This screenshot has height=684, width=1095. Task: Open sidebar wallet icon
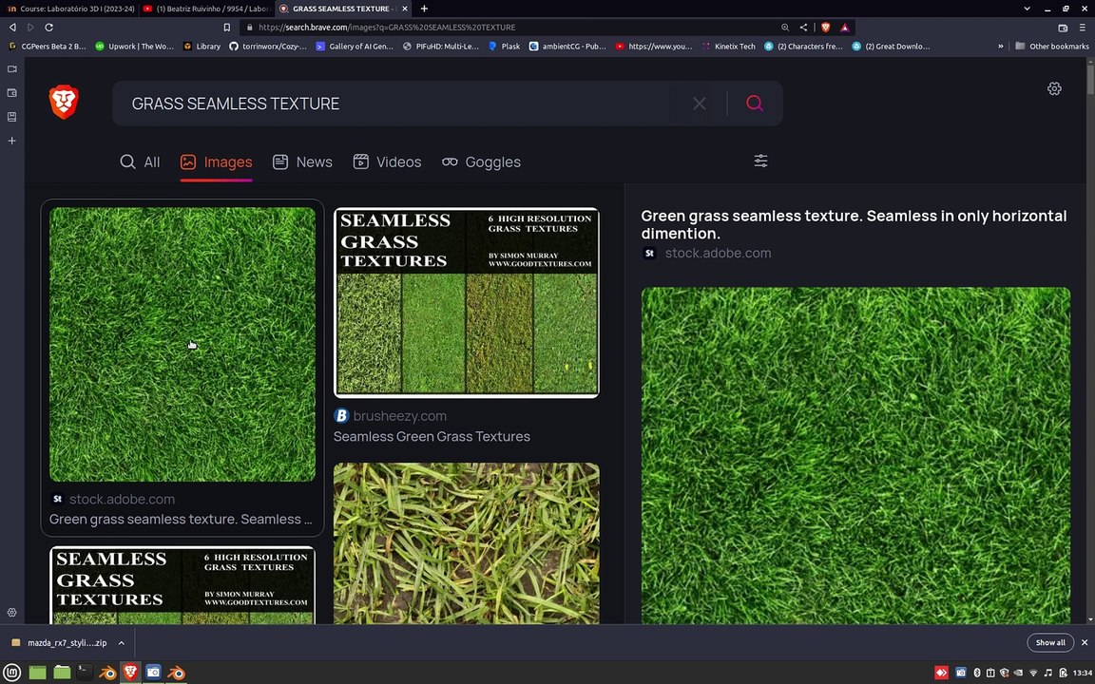tap(11, 93)
